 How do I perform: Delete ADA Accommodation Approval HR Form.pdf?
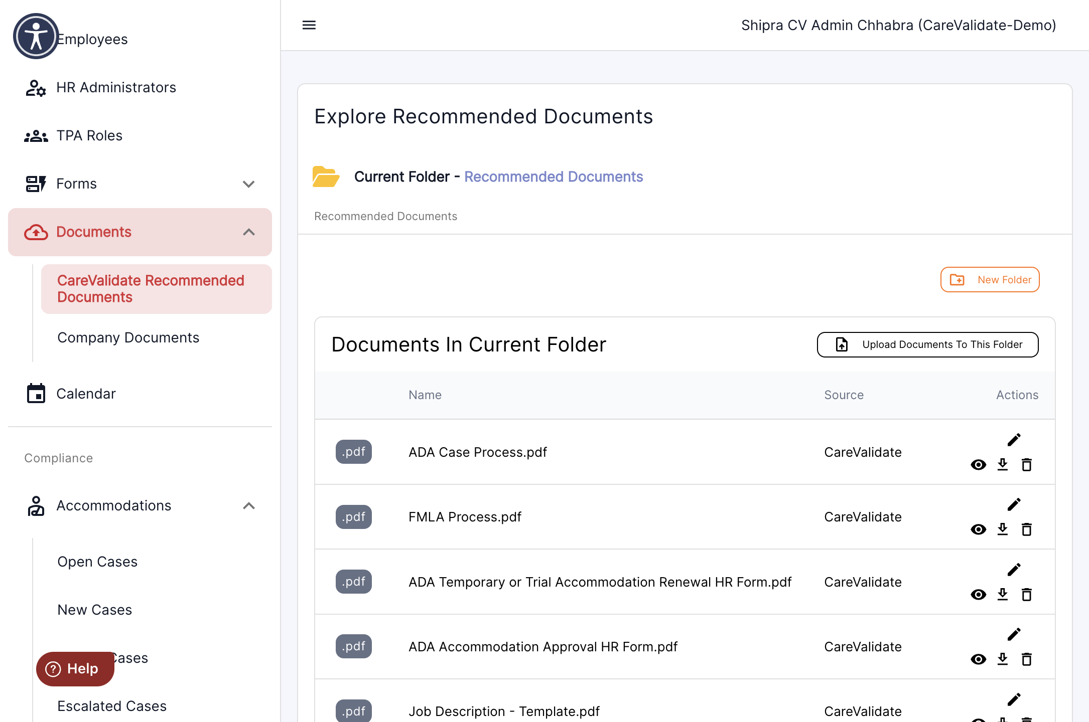(x=1027, y=659)
